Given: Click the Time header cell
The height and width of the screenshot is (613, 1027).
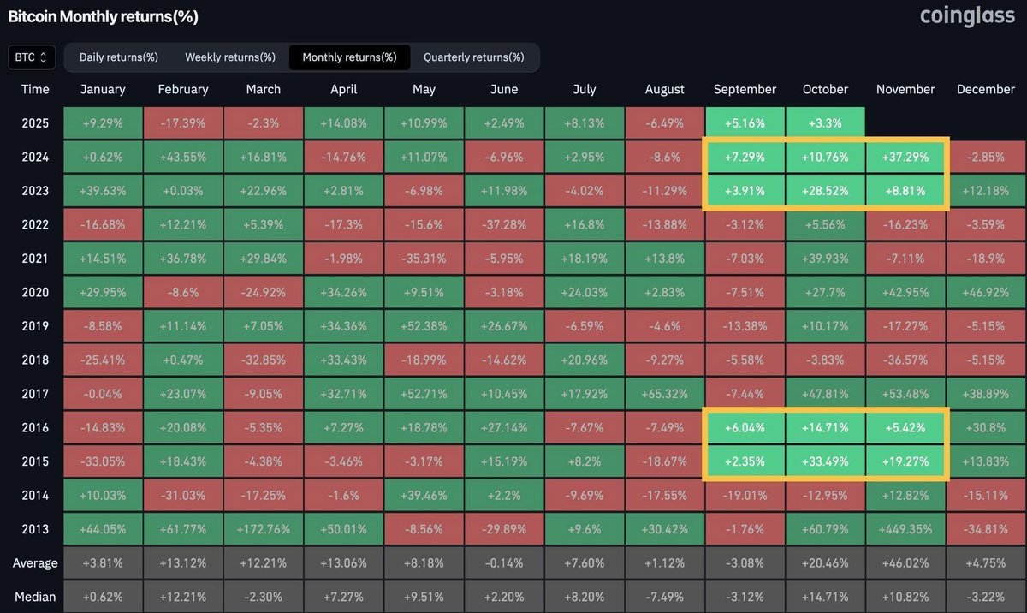Looking at the screenshot, I should [35, 89].
